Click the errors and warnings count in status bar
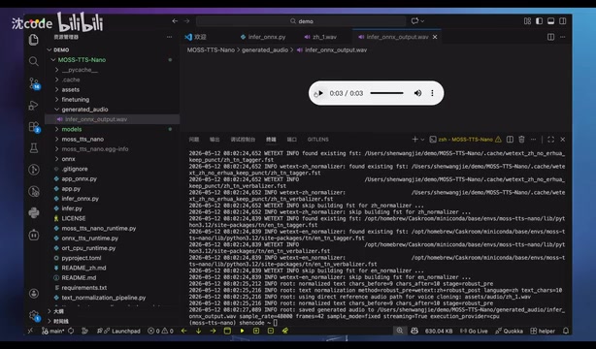The height and width of the screenshot is (349, 596). click(x=160, y=331)
